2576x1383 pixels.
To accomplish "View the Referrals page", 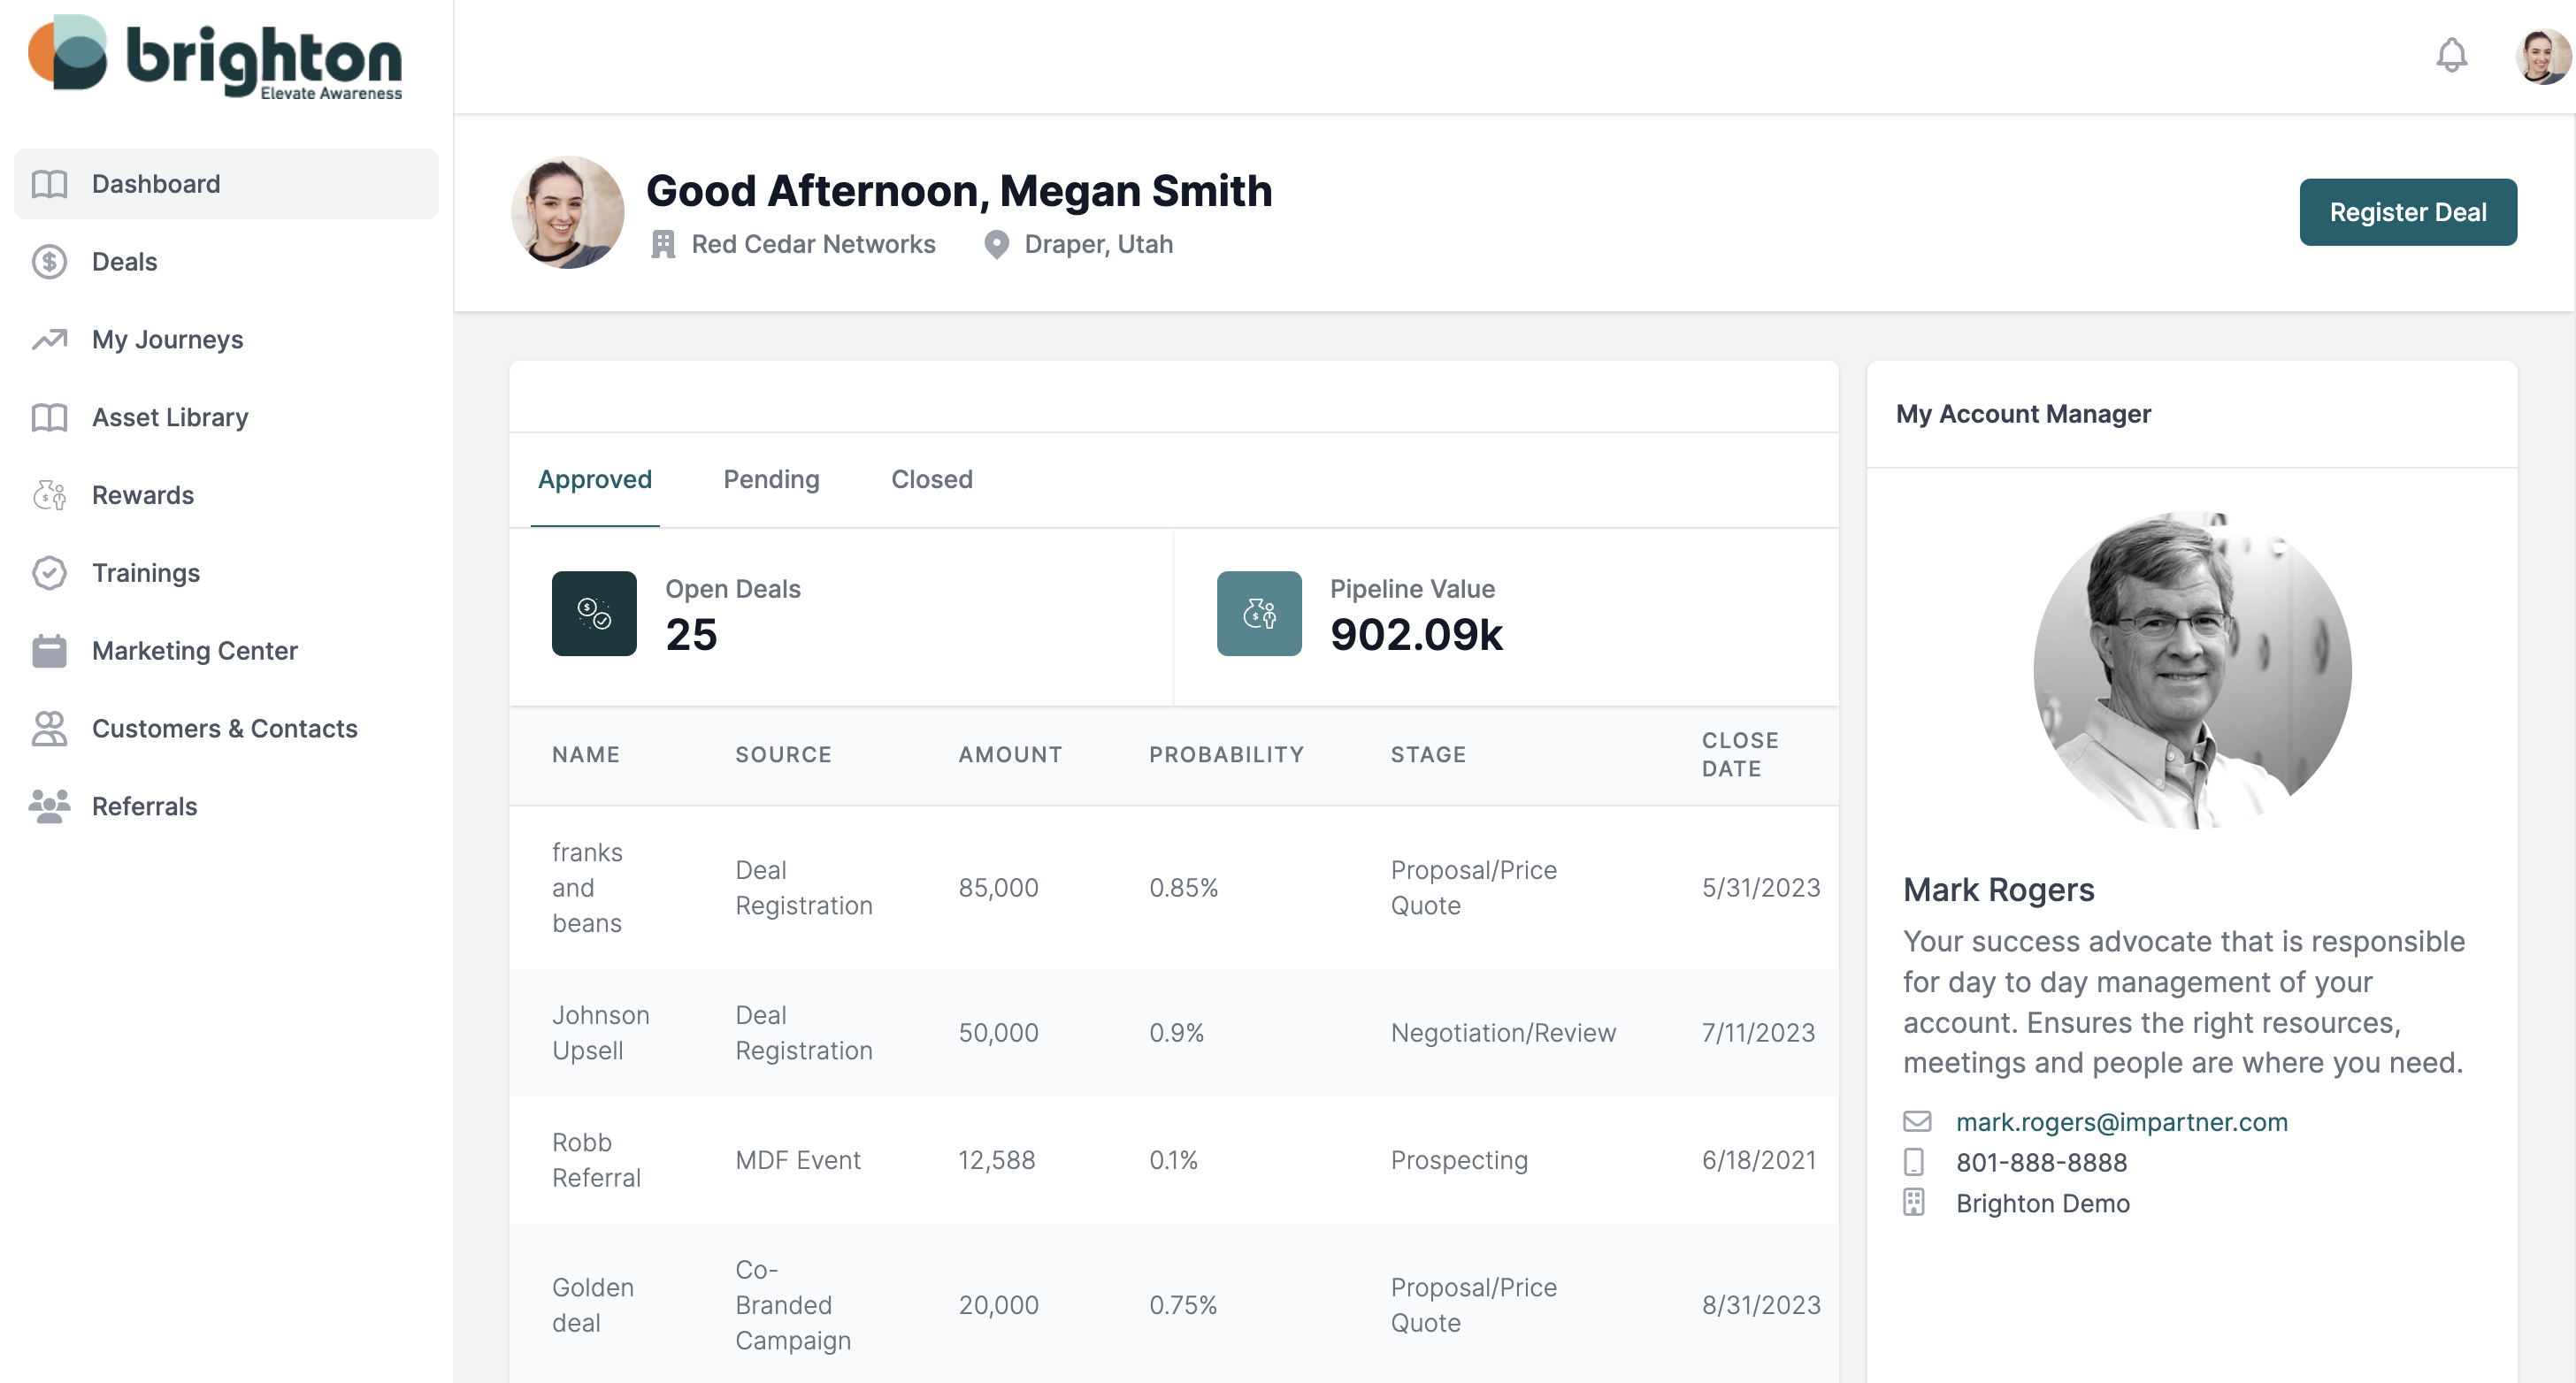I will pyautogui.click(x=144, y=806).
